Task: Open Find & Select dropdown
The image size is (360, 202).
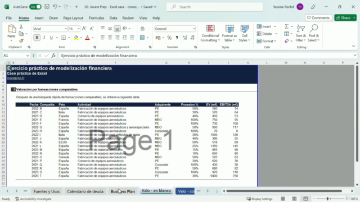Action: coord(314,34)
